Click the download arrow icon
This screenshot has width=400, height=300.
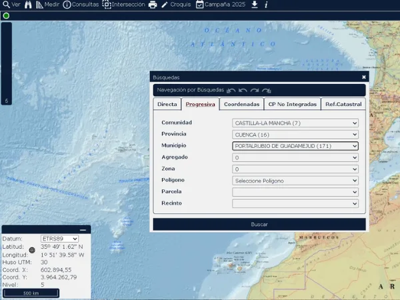[254, 5]
